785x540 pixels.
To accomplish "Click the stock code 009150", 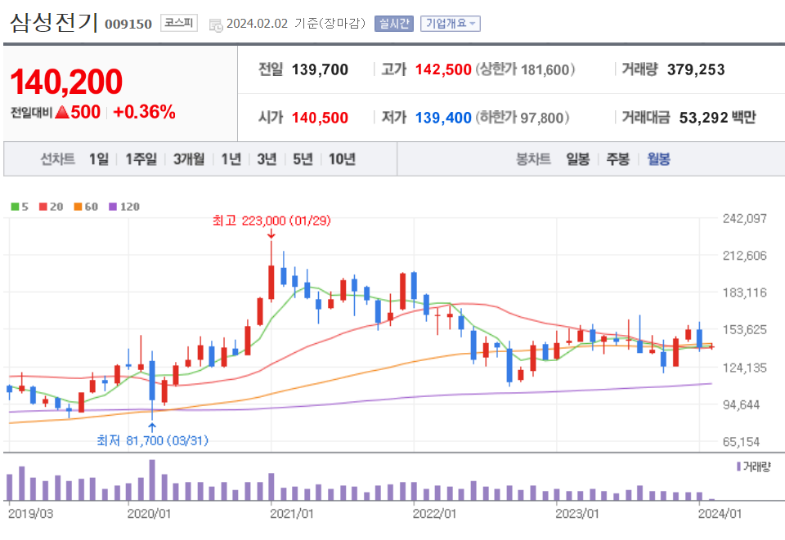I will pos(128,24).
